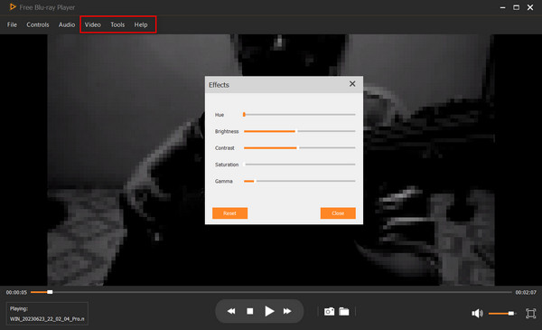Screen dimensions: 542x330
Task: Take a snapshot with the camera icon
Action: [x=329, y=312]
